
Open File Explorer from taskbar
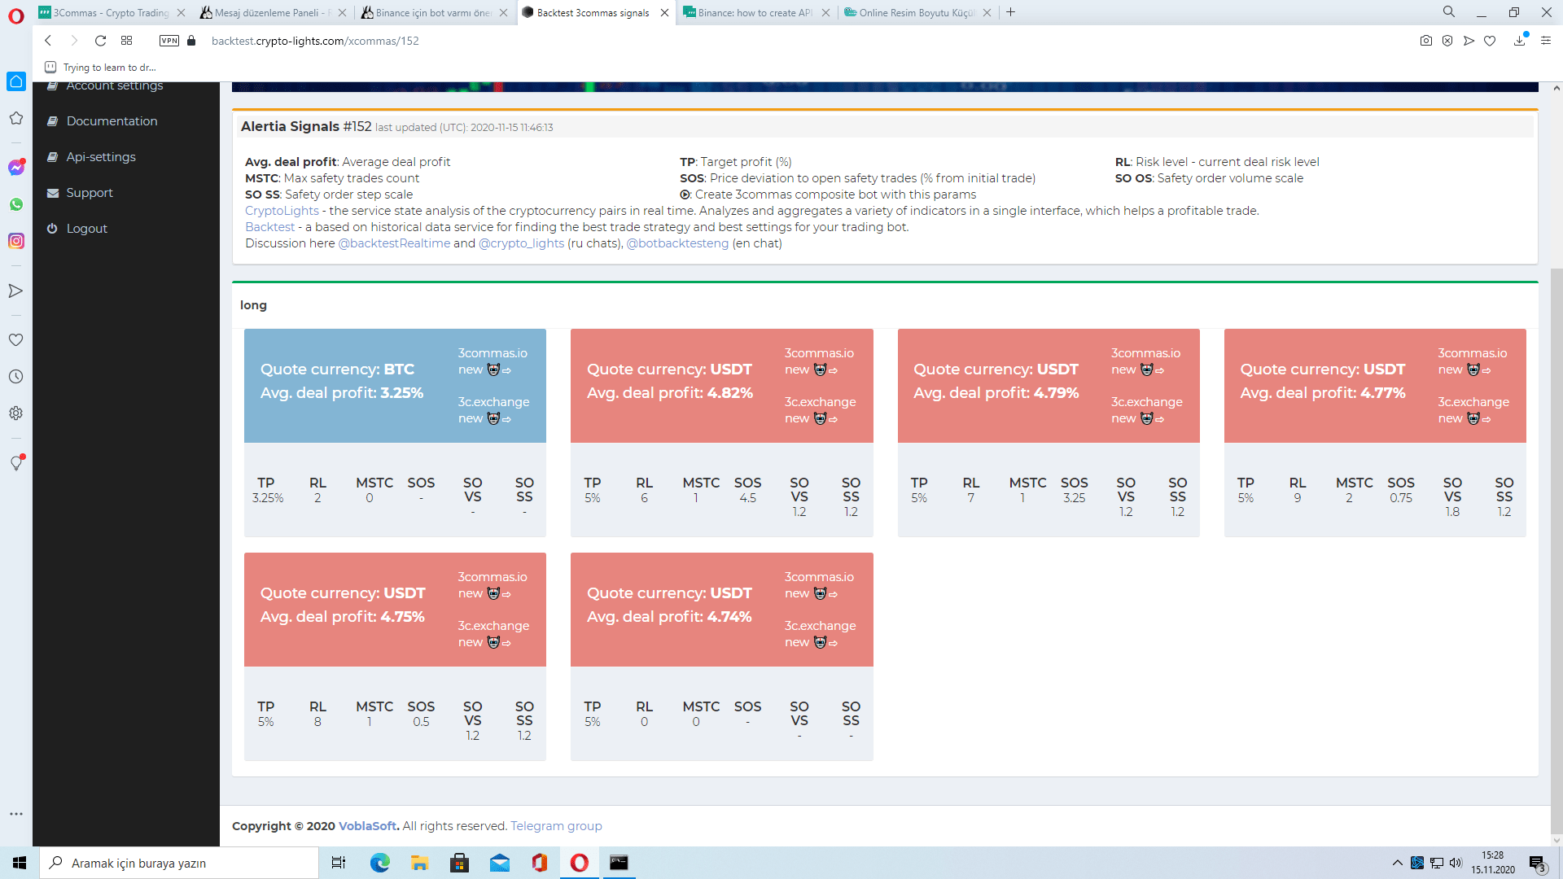[419, 863]
